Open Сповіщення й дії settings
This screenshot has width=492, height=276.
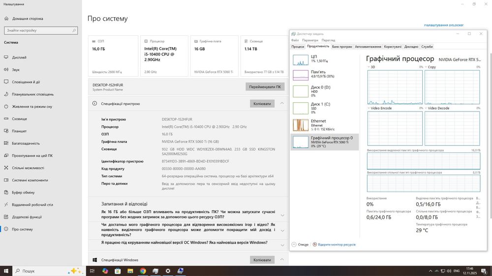click(26, 82)
